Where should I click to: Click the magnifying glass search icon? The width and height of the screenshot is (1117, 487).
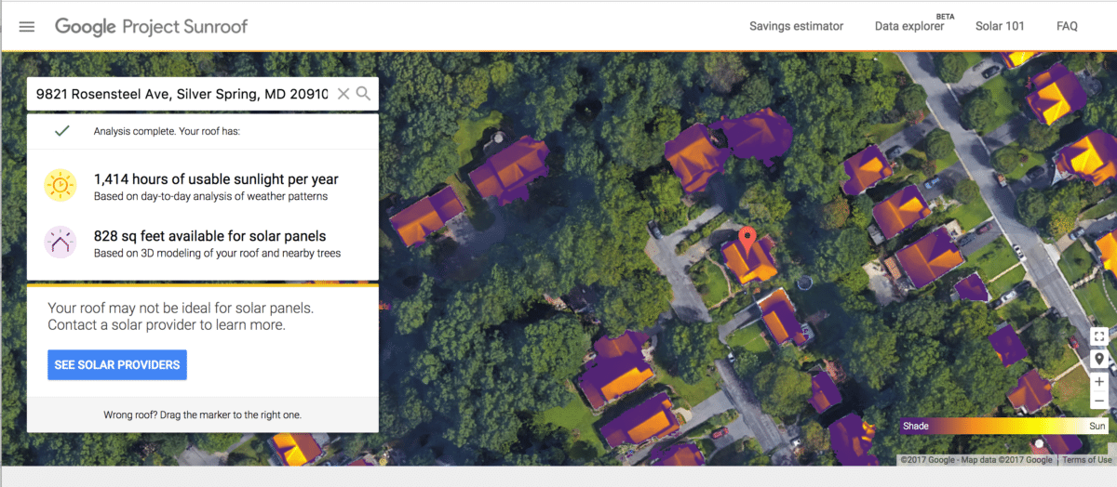364,93
